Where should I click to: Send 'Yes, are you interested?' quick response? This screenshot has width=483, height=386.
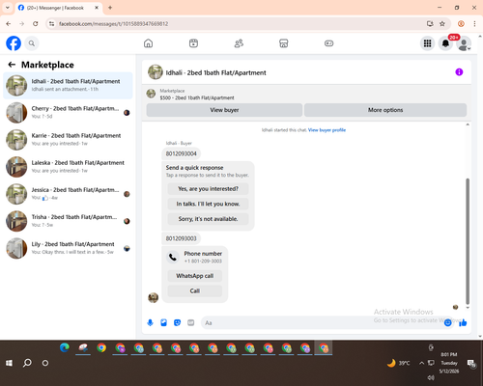[x=208, y=189]
